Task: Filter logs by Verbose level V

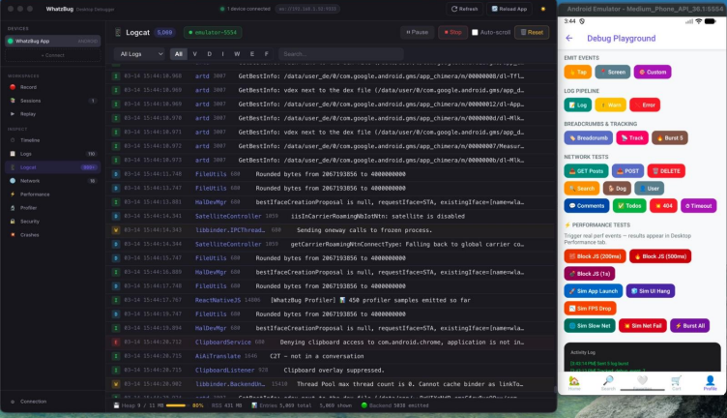Action: point(194,54)
